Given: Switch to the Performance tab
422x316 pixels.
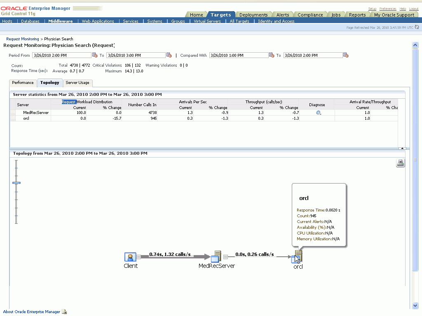Looking at the screenshot, I should (x=23, y=83).
